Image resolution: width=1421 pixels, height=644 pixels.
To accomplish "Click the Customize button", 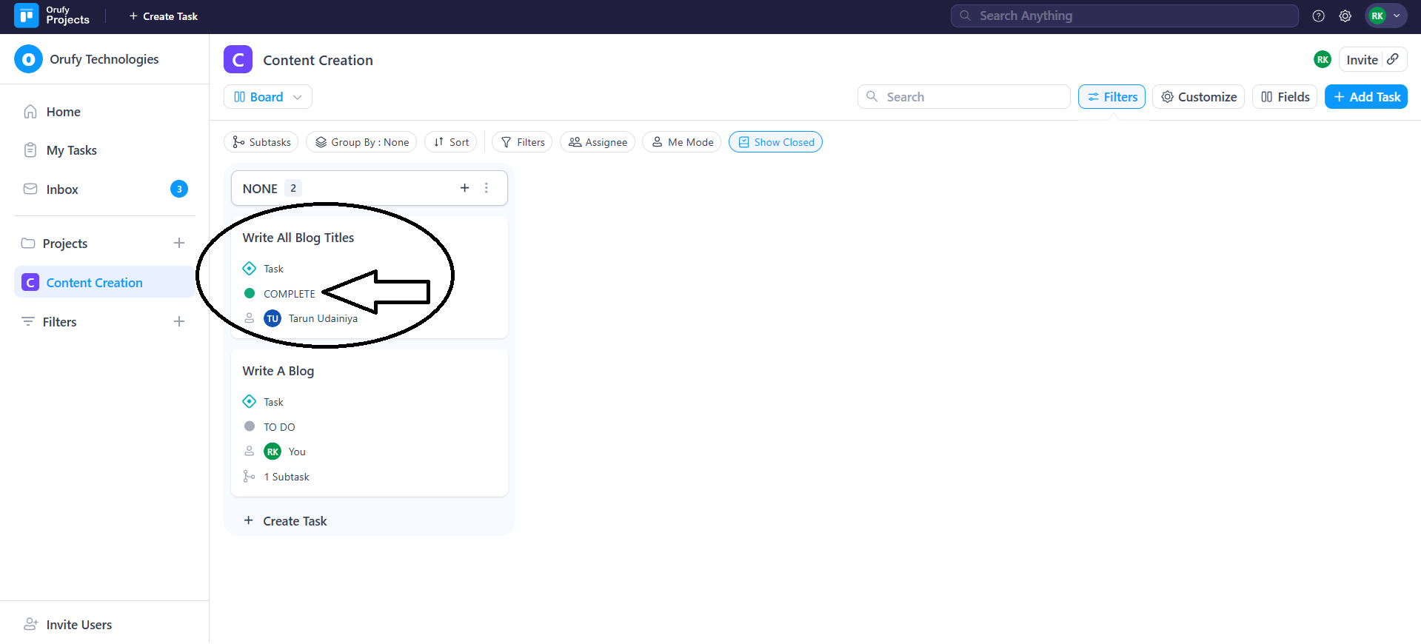I will 1198,97.
